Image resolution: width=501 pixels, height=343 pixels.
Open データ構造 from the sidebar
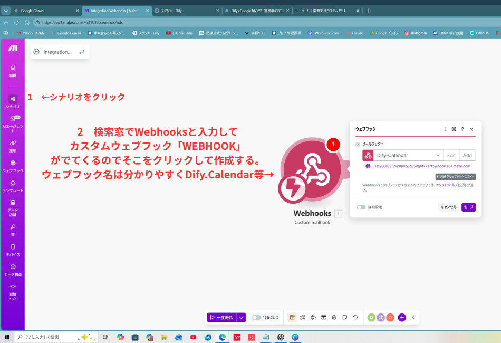(12, 268)
